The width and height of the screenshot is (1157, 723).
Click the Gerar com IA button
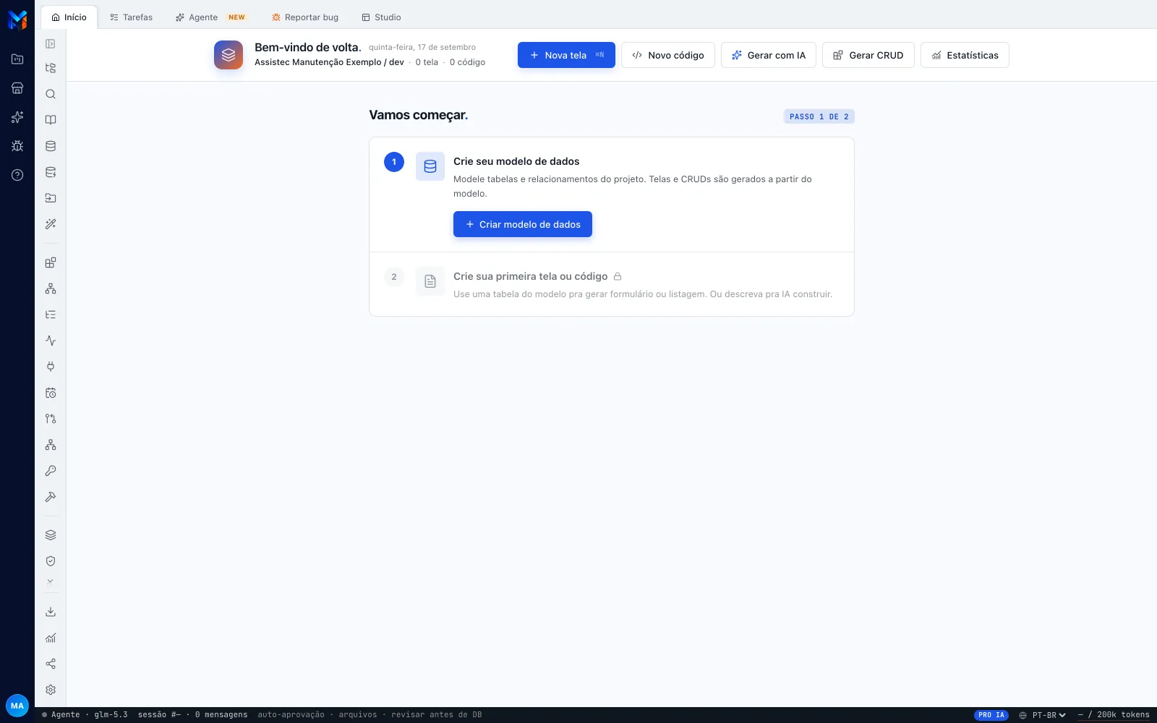(x=769, y=55)
